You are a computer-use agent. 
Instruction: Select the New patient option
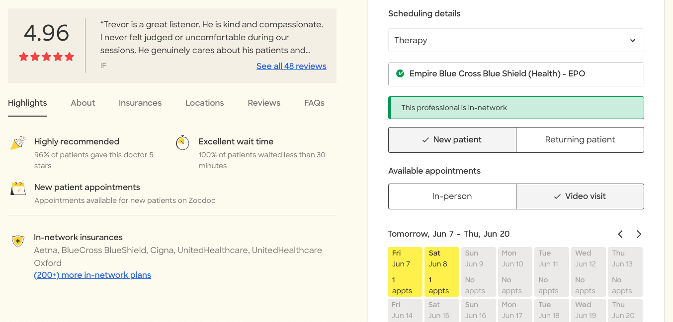[x=452, y=140]
